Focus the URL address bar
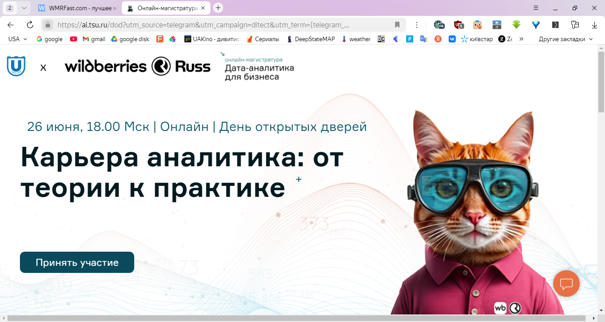Screen dimensions: 605x322 (224, 25)
